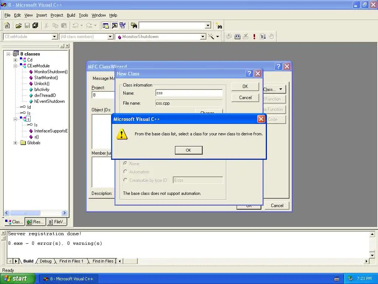378x284 pixels.
Task: Select the Automation radio button
Action: pyautogui.click(x=125, y=172)
